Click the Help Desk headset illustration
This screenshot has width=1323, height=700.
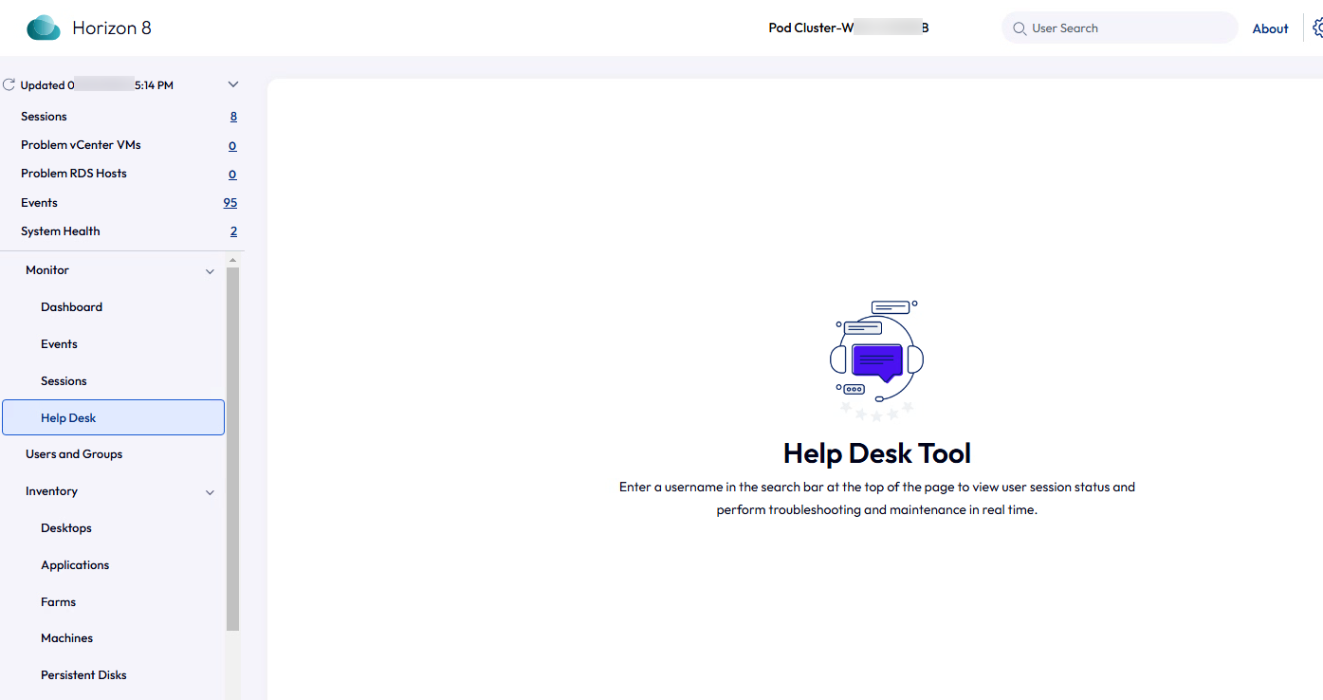pyautogui.click(x=876, y=360)
